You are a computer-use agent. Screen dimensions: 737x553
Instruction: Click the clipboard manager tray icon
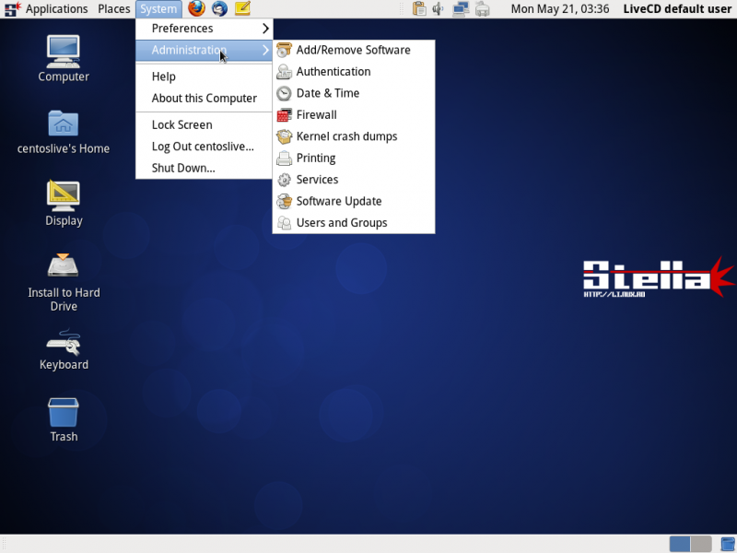419,8
